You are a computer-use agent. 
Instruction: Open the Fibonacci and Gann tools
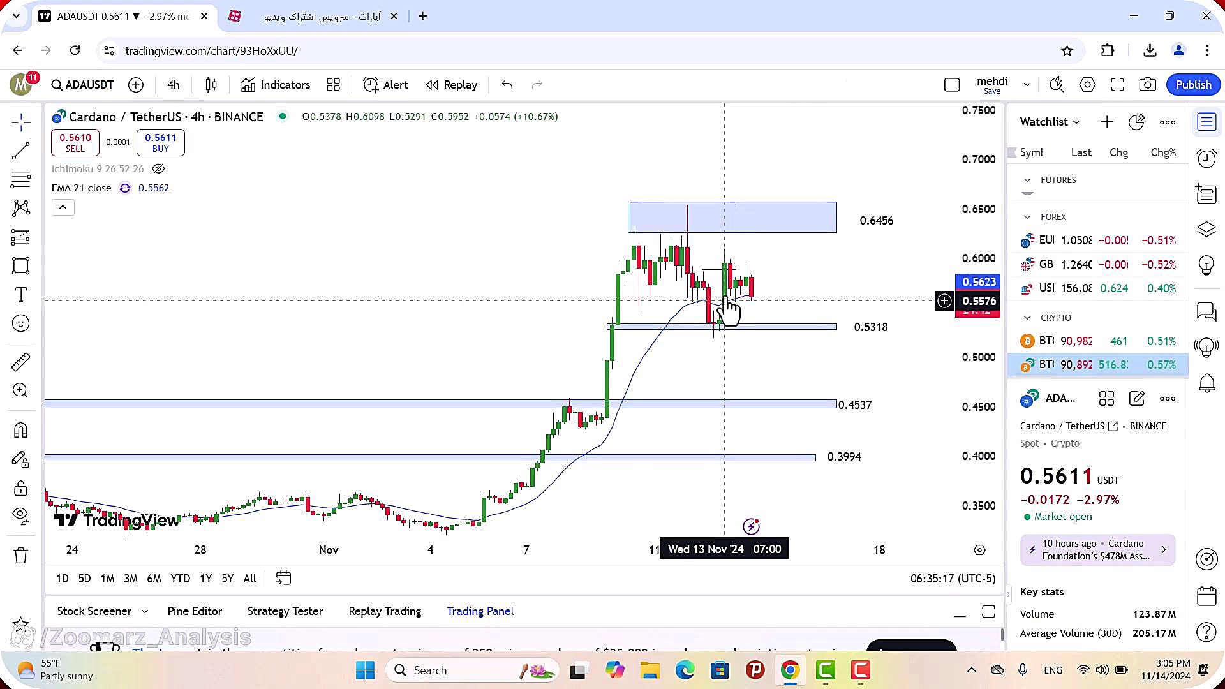21,180
